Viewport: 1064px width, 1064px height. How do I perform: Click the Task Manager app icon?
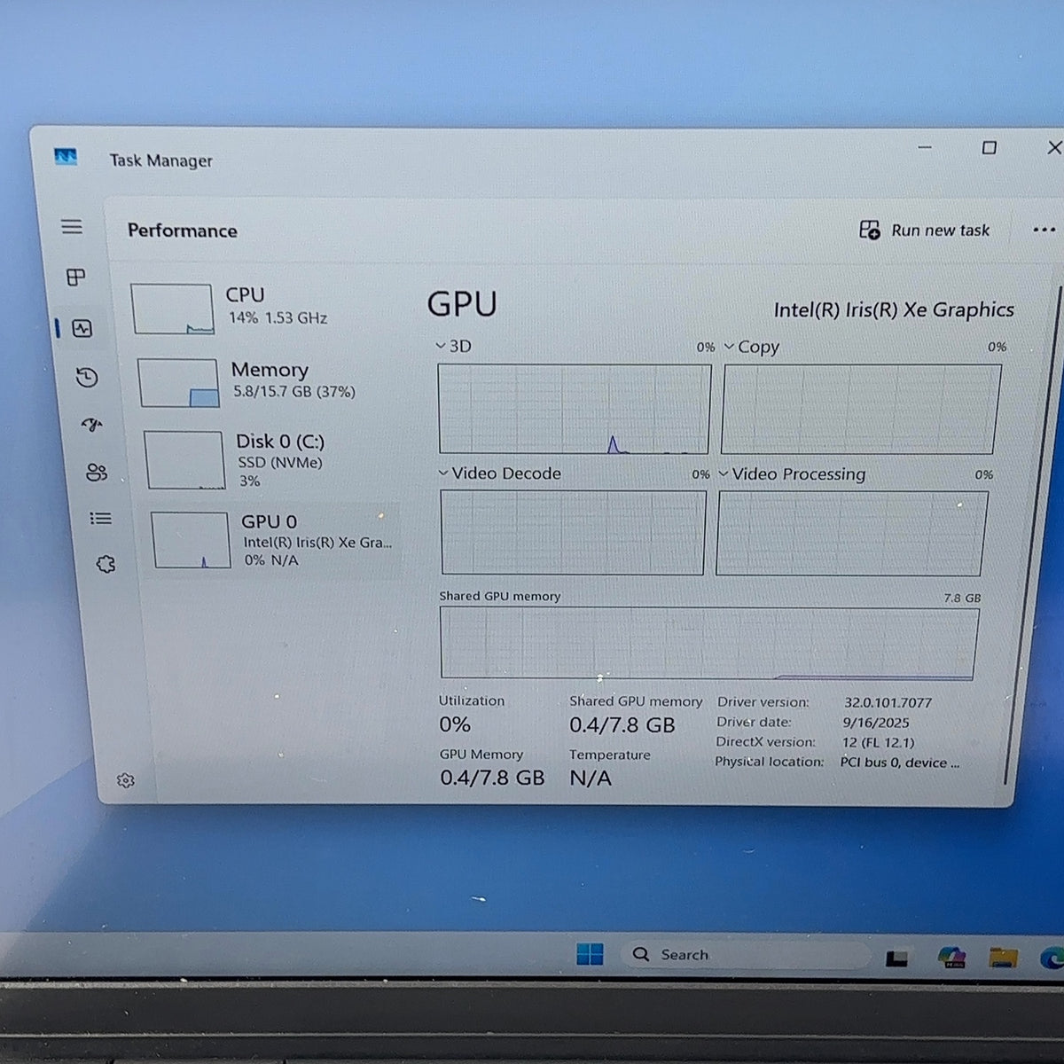pyautogui.click(x=66, y=158)
